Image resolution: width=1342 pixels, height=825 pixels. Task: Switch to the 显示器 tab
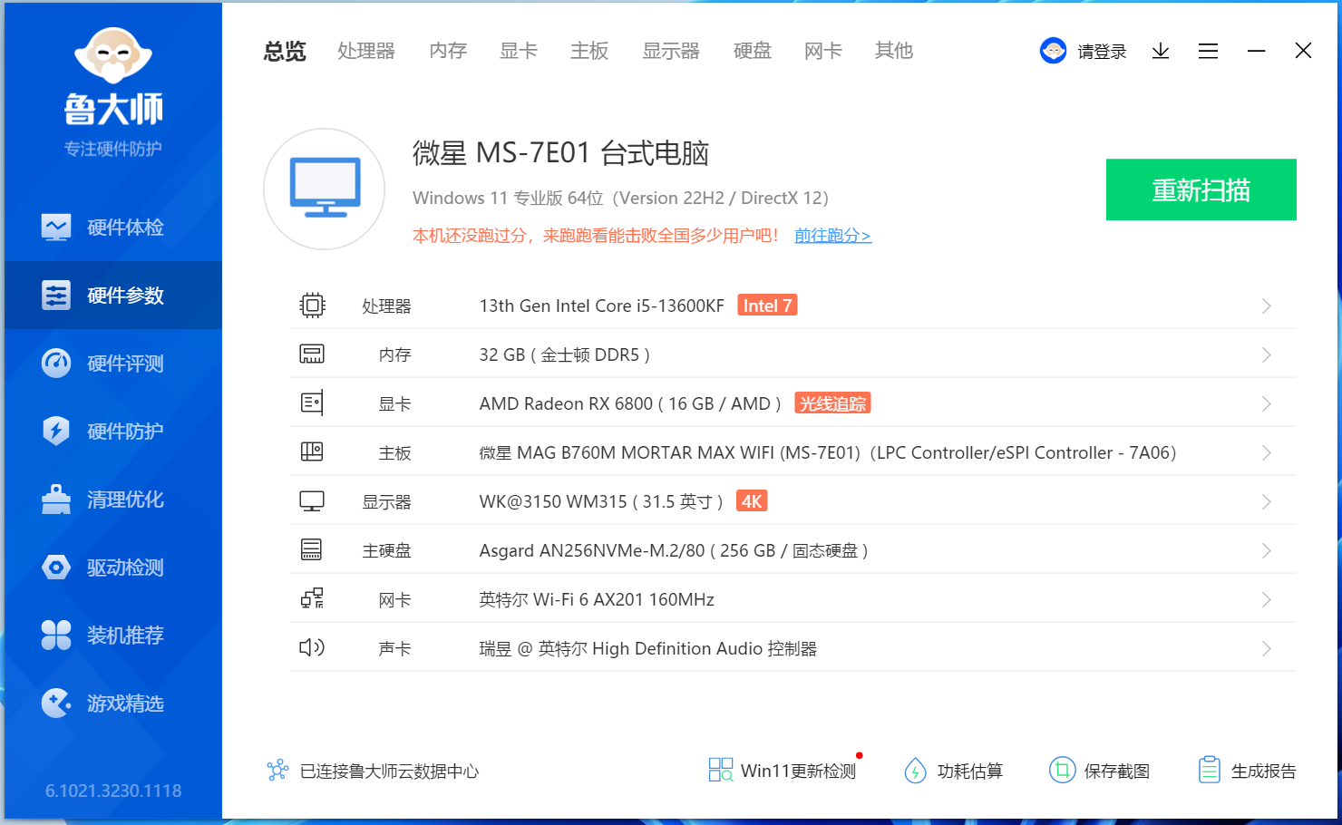(671, 51)
